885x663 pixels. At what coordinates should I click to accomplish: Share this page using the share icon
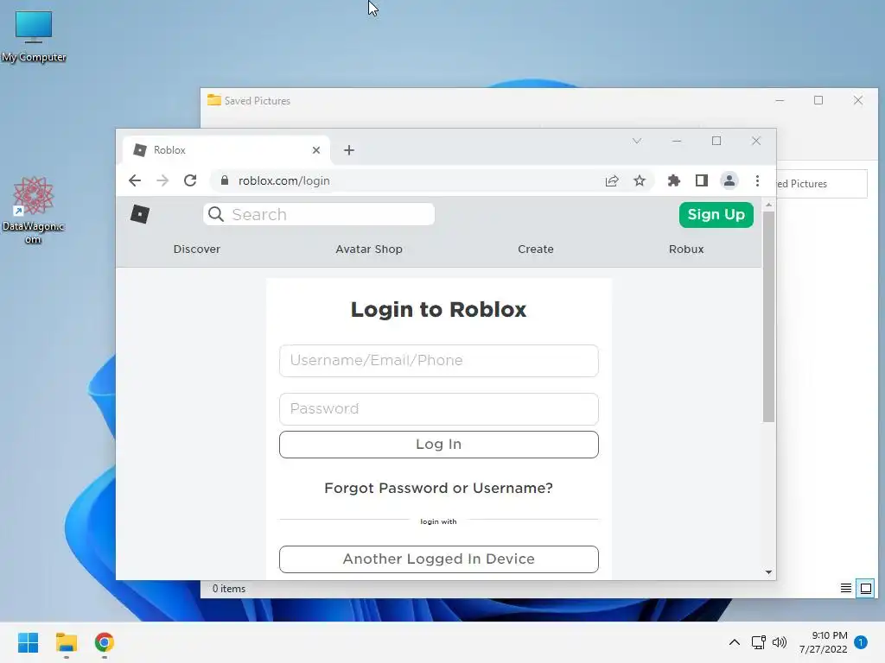pyautogui.click(x=612, y=180)
